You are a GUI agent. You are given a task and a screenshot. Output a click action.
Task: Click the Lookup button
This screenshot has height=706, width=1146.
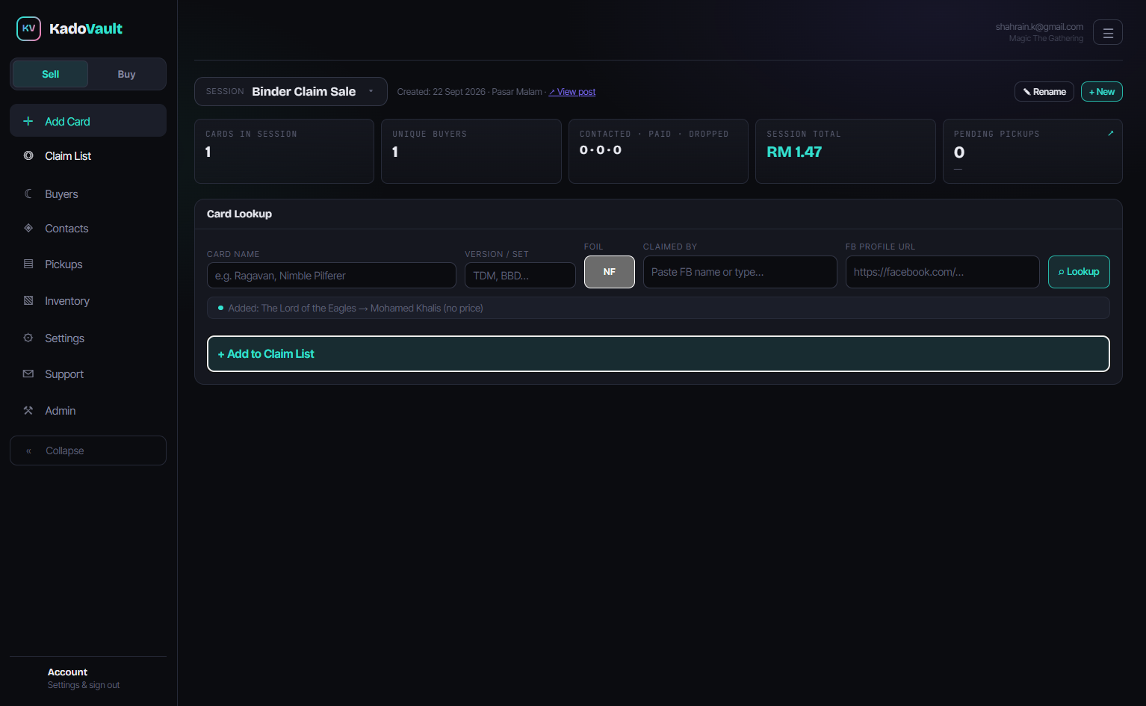click(1079, 272)
